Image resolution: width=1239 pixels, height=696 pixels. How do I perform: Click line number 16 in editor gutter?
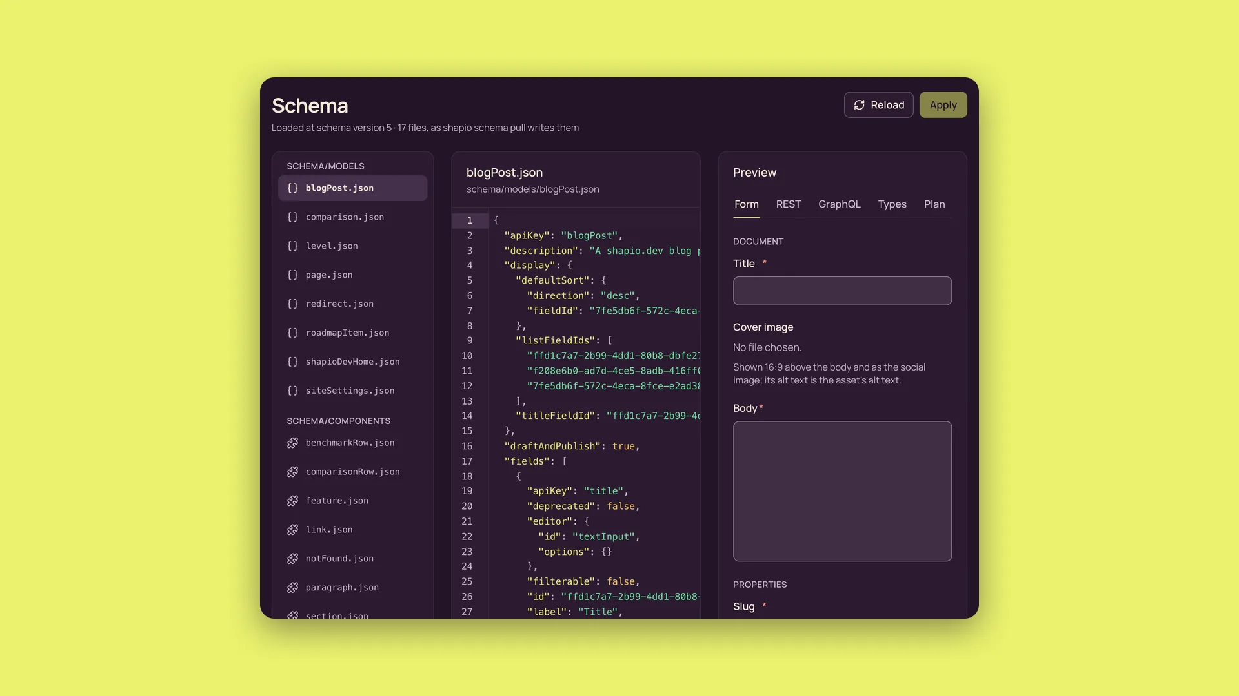(467, 446)
